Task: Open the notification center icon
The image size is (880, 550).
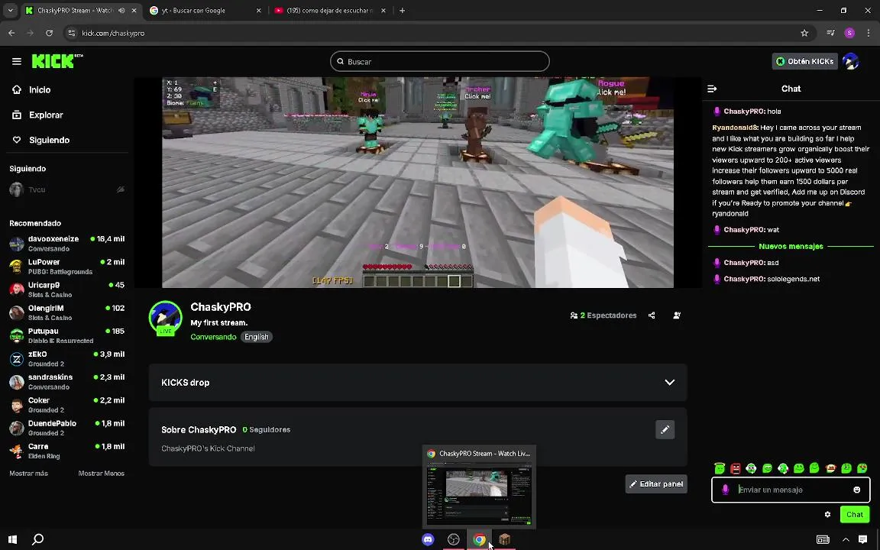Action: (862, 539)
